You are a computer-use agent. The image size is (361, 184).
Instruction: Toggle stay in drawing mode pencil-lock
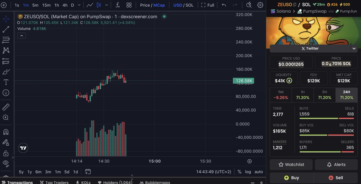(x=6, y=142)
